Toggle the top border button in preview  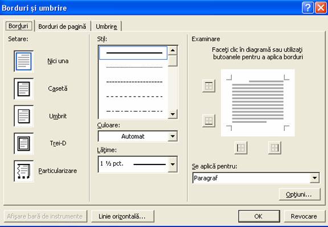[209, 86]
